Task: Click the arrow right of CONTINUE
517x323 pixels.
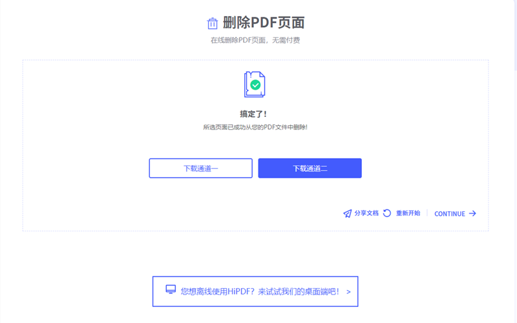Action: point(472,213)
